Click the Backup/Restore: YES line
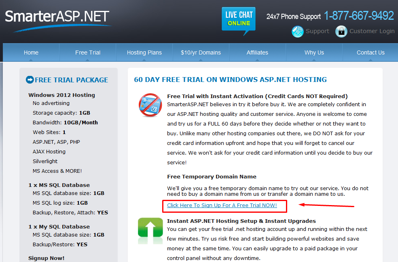This screenshot has height=262, width=398. click(x=60, y=245)
